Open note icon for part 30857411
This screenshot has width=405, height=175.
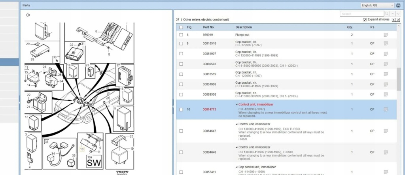tap(386, 172)
